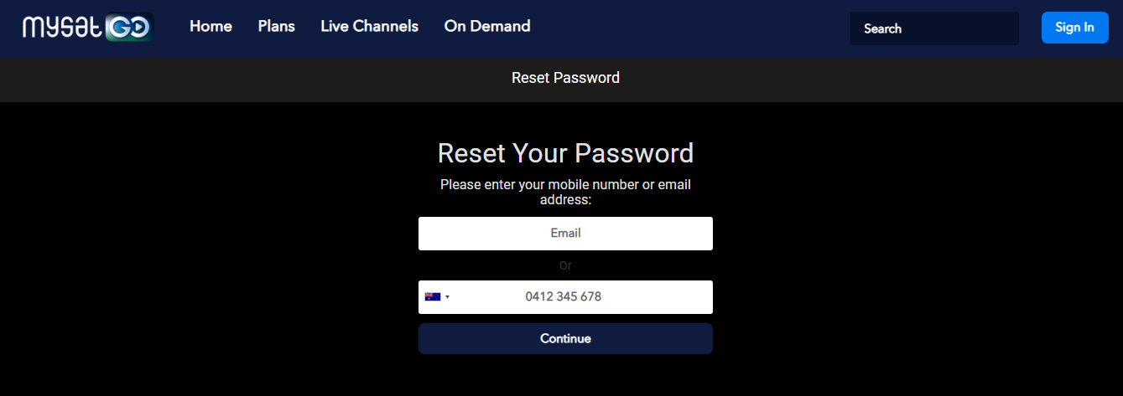The height and width of the screenshot is (396, 1123).
Task: Click into the Email input field
Action: point(565,234)
